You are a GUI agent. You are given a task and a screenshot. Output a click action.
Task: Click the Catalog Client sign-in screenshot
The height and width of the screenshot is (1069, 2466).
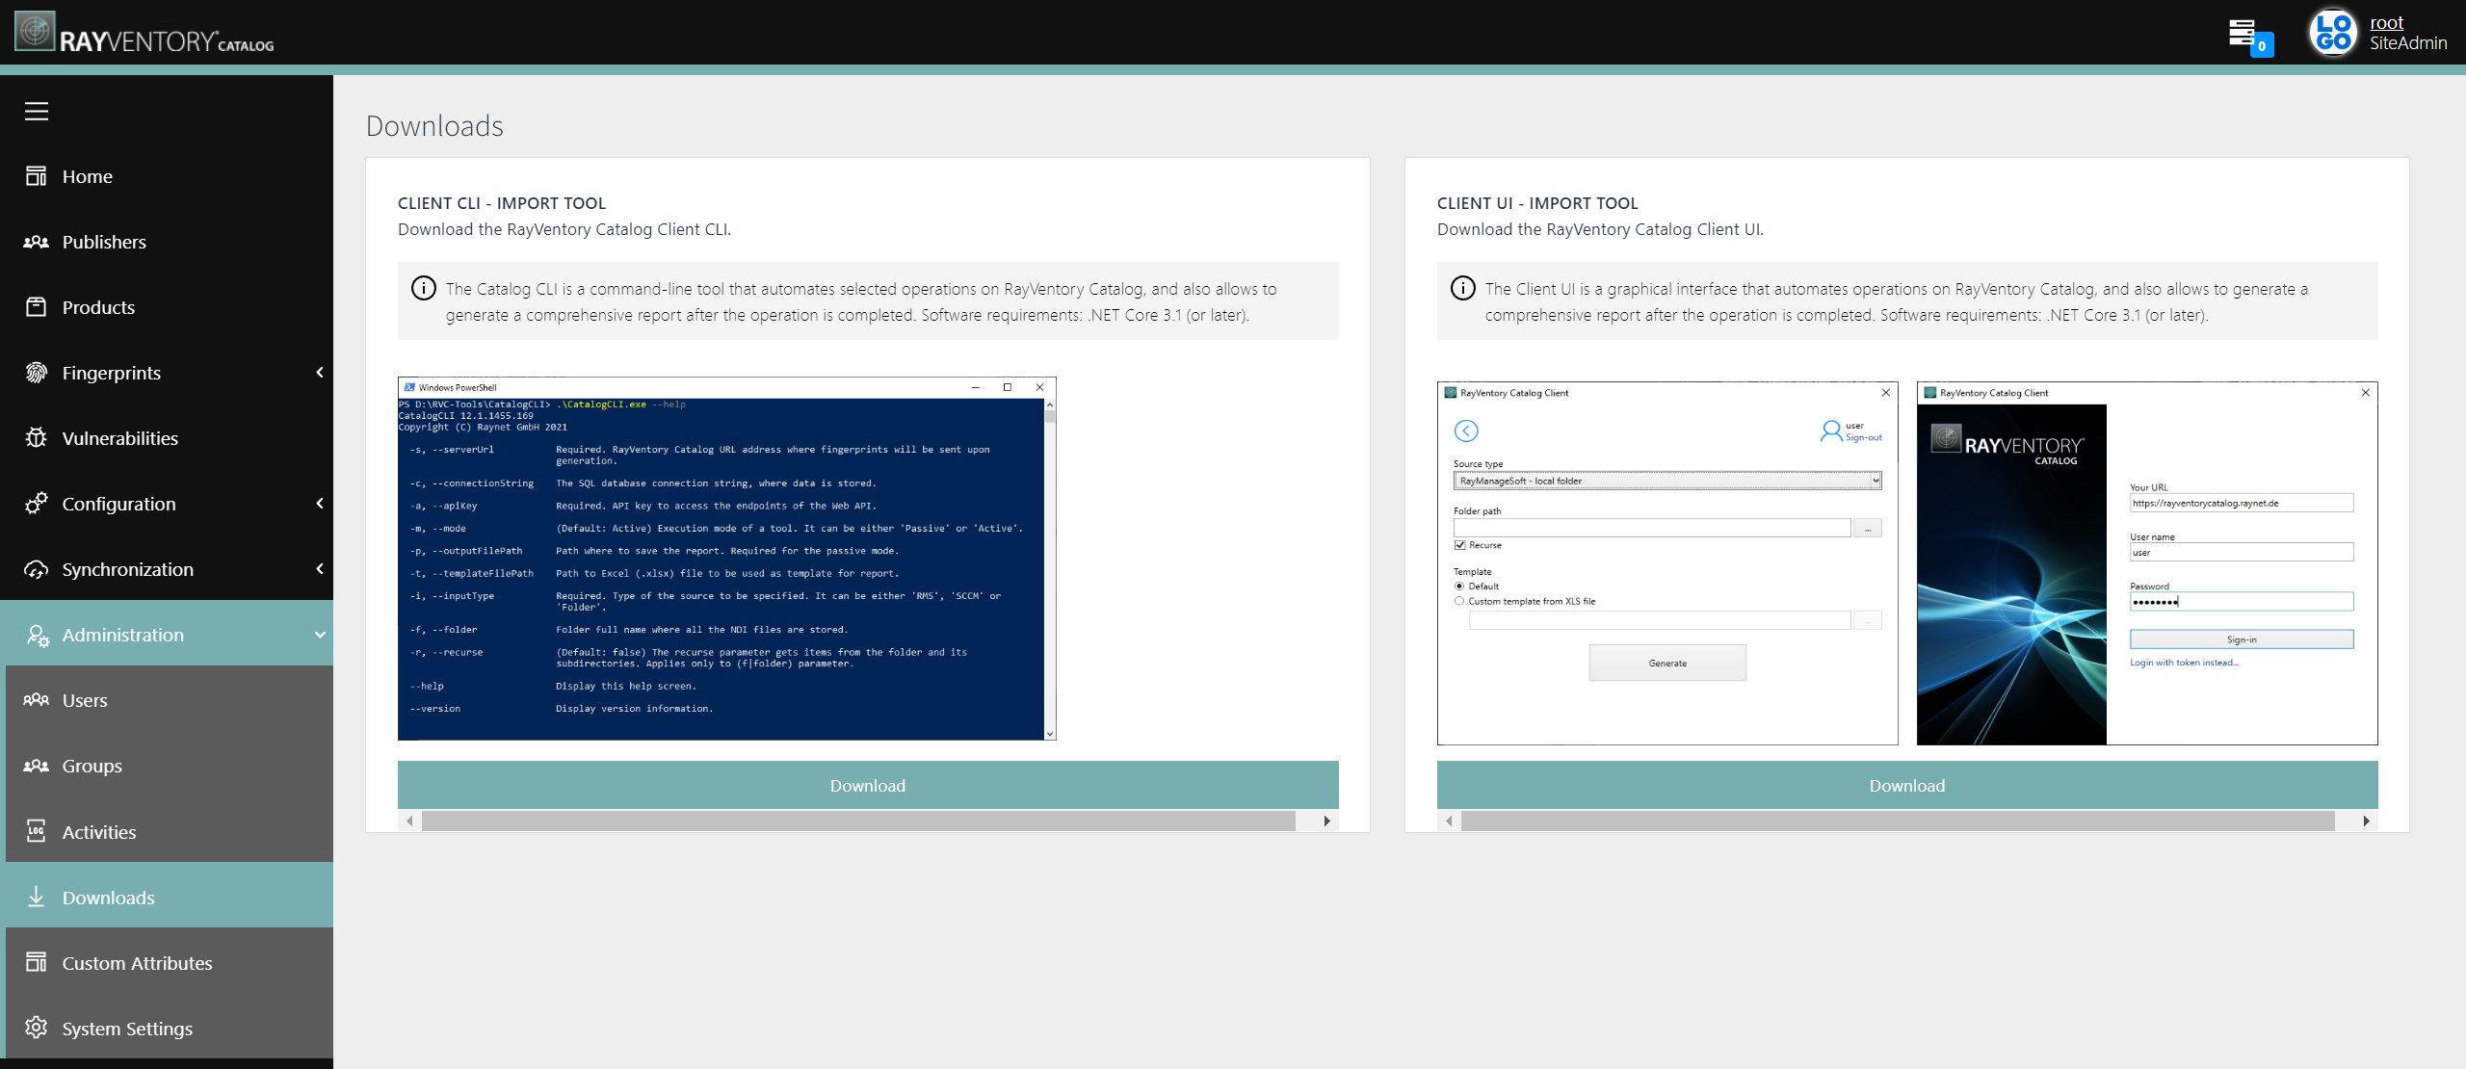point(2147,563)
